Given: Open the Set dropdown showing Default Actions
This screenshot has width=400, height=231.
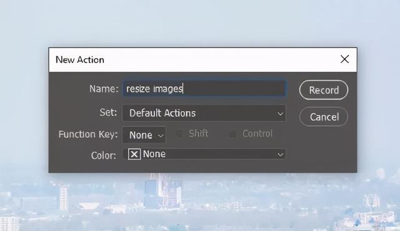Looking at the screenshot, I should click(204, 113).
